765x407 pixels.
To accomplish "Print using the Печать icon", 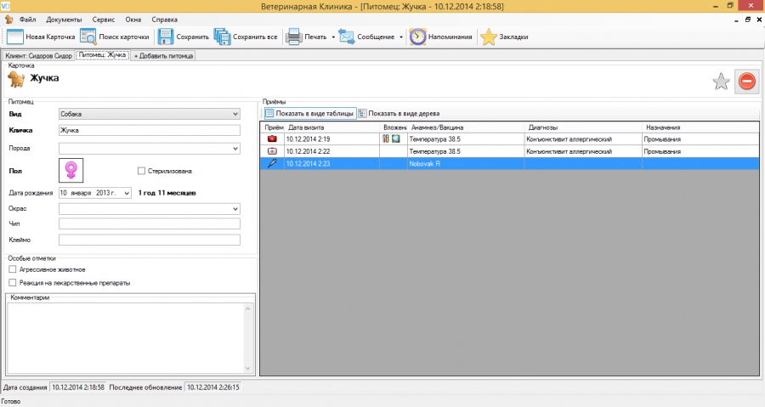I will 294,37.
